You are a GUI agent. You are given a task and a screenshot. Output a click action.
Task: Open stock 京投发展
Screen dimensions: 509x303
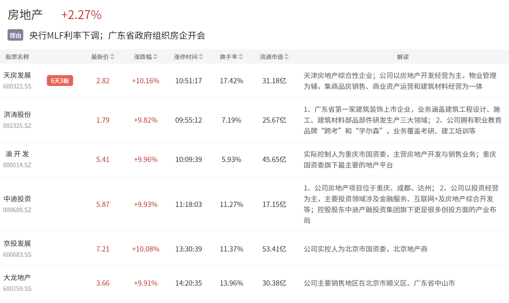pyautogui.click(x=17, y=243)
